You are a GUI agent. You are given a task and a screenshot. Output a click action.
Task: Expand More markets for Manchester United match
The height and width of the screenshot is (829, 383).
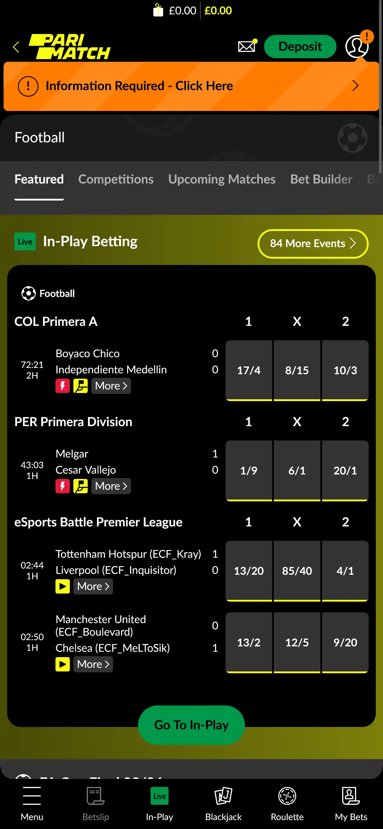point(93,664)
